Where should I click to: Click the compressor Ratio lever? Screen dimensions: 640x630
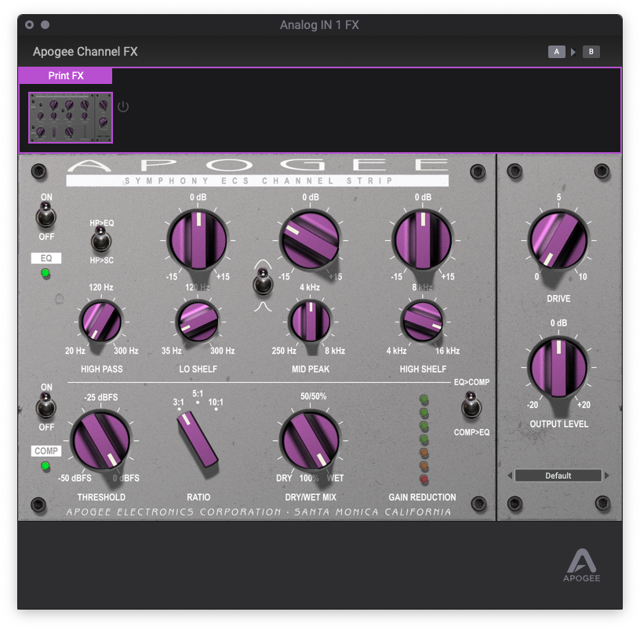point(198,441)
